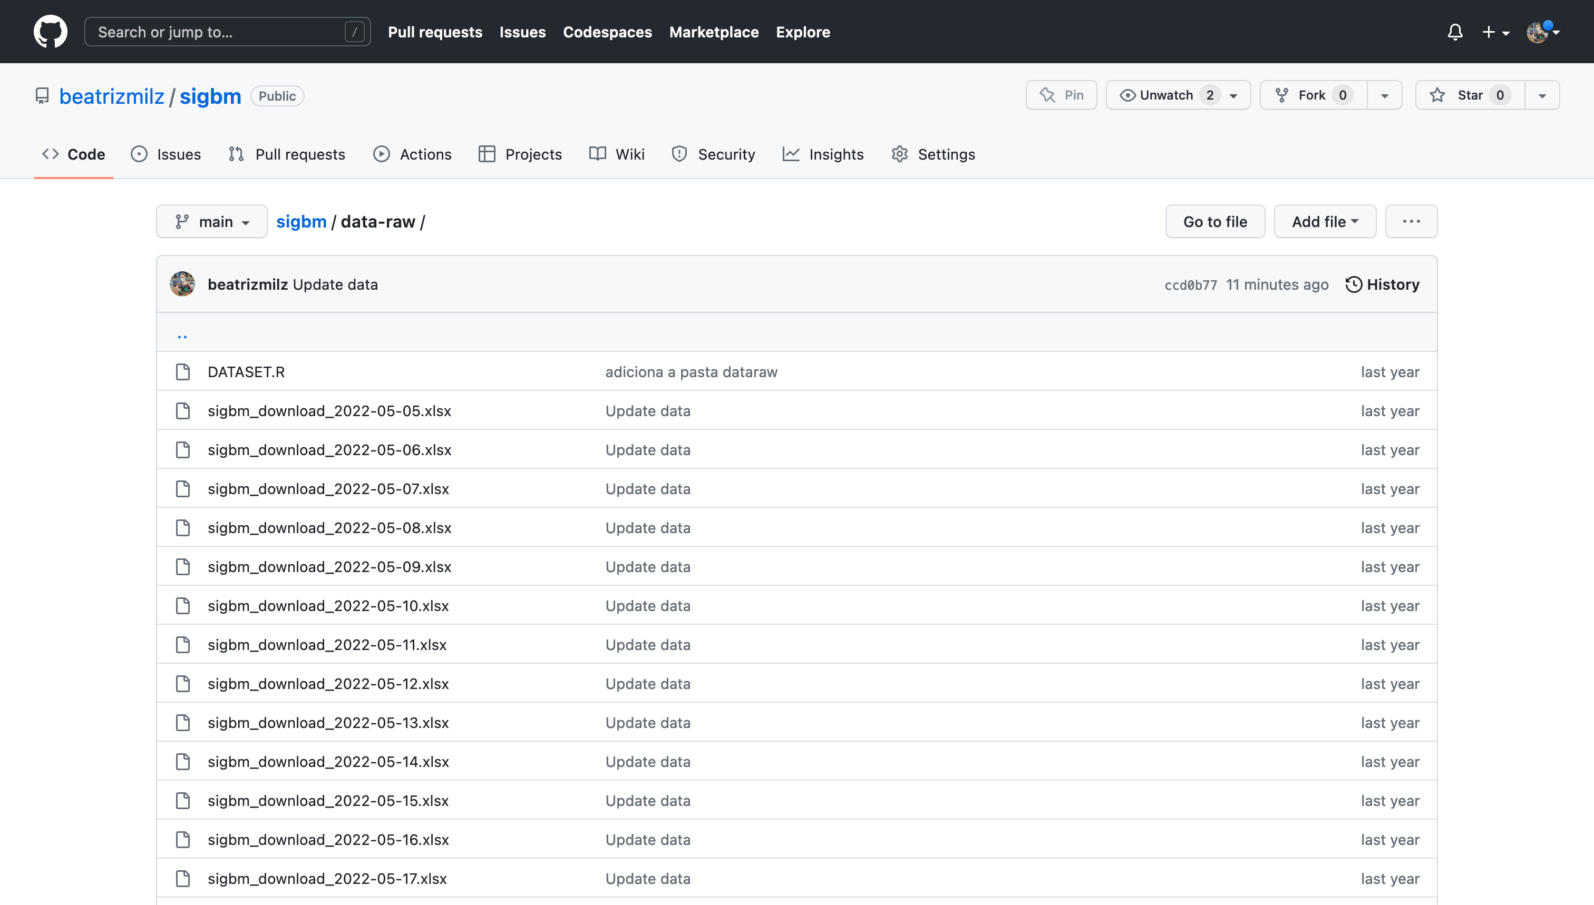This screenshot has width=1594, height=905.
Task: Expand the Fork options dropdown arrow
Action: coord(1384,95)
